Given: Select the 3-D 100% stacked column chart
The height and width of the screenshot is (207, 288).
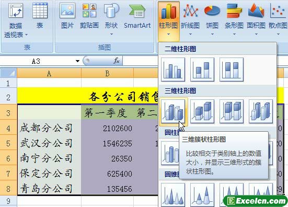Looking at the screenshot, I should [x=232, y=111].
